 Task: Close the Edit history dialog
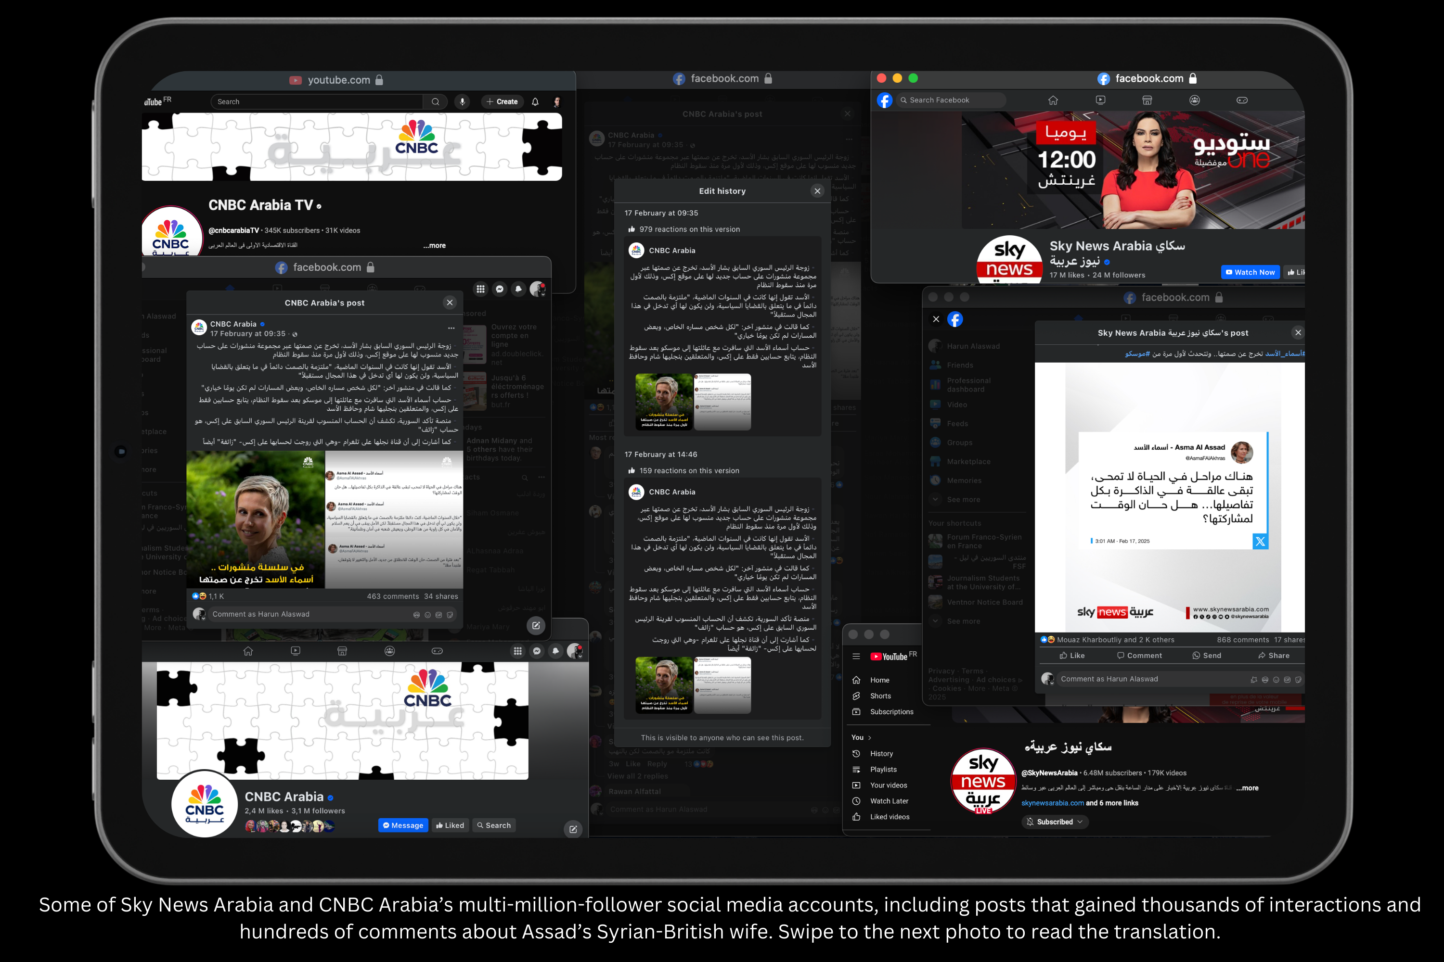pyautogui.click(x=817, y=191)
